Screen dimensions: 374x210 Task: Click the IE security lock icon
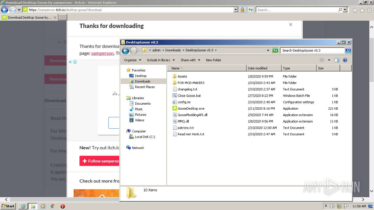(242, 10)
